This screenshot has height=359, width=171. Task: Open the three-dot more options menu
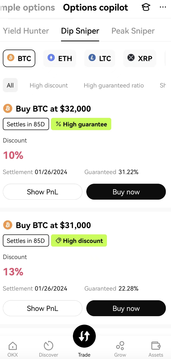pyautogui.click(x=163, y=7)
